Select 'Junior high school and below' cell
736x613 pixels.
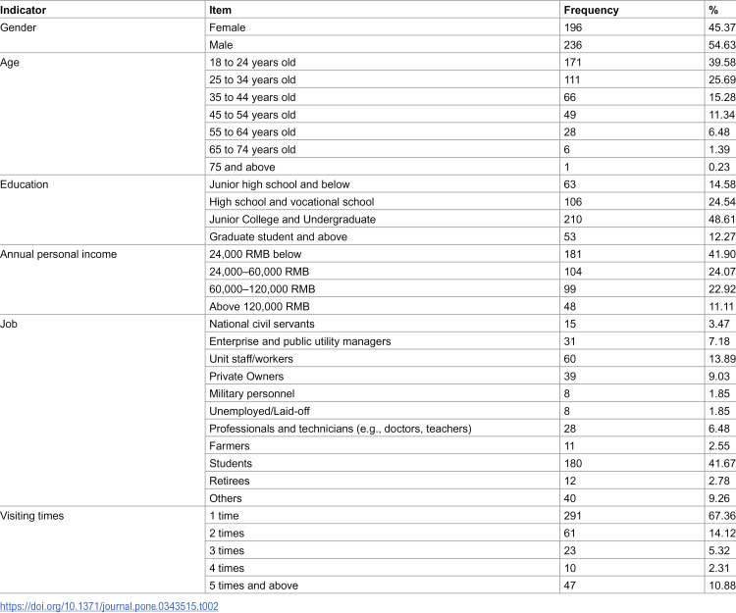[280, 184]
